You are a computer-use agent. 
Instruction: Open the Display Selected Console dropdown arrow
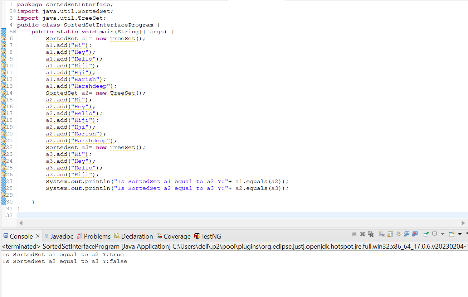coord(443,234)
